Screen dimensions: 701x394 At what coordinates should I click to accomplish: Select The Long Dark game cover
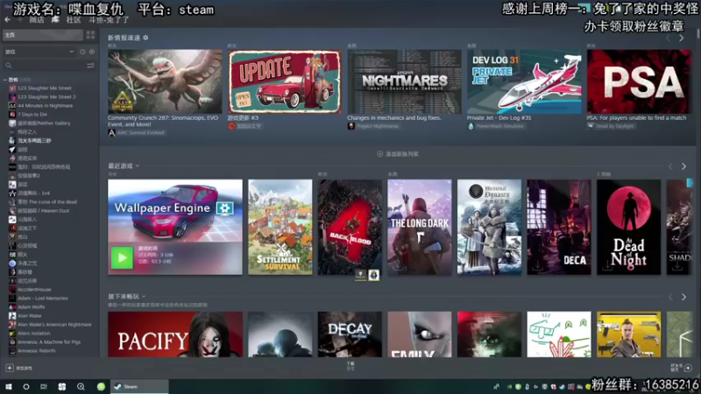pyautogui.click(x=420, y=227)
